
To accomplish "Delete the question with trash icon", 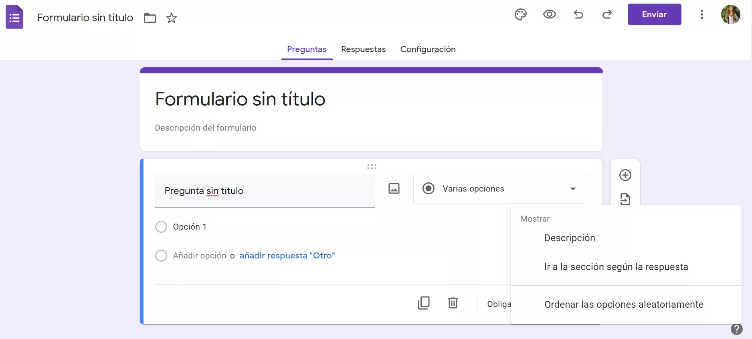I will [x=453, y=303].
